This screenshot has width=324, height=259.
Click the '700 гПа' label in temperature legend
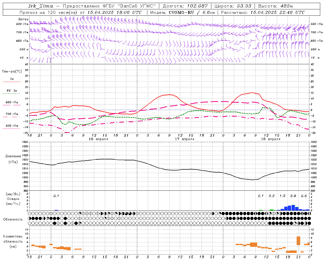point(12,114)
